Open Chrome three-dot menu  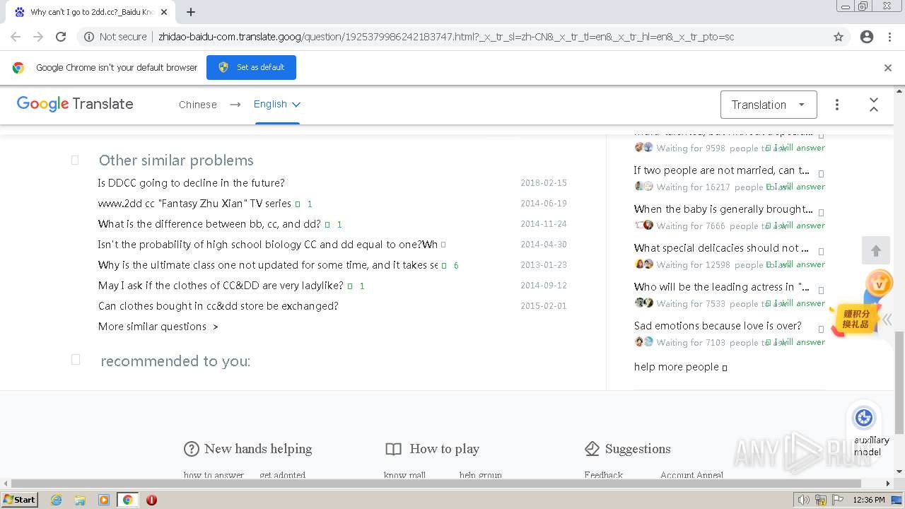889,37
